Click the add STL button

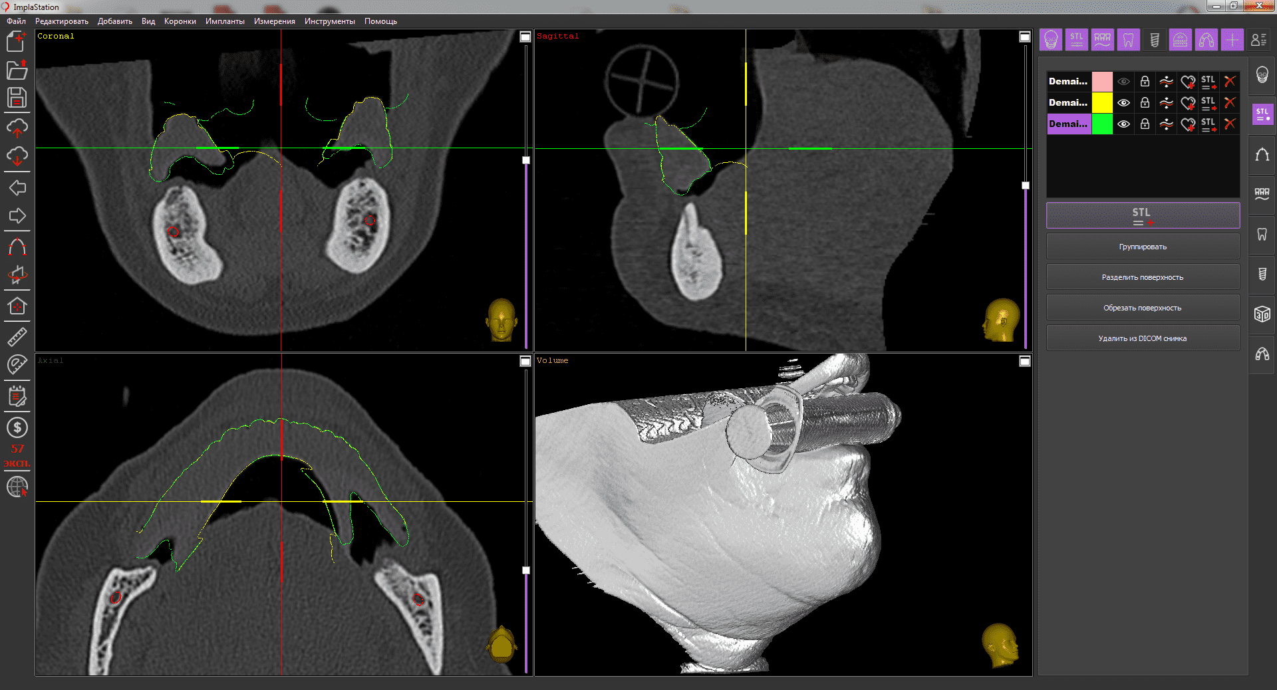[1143, 215]
